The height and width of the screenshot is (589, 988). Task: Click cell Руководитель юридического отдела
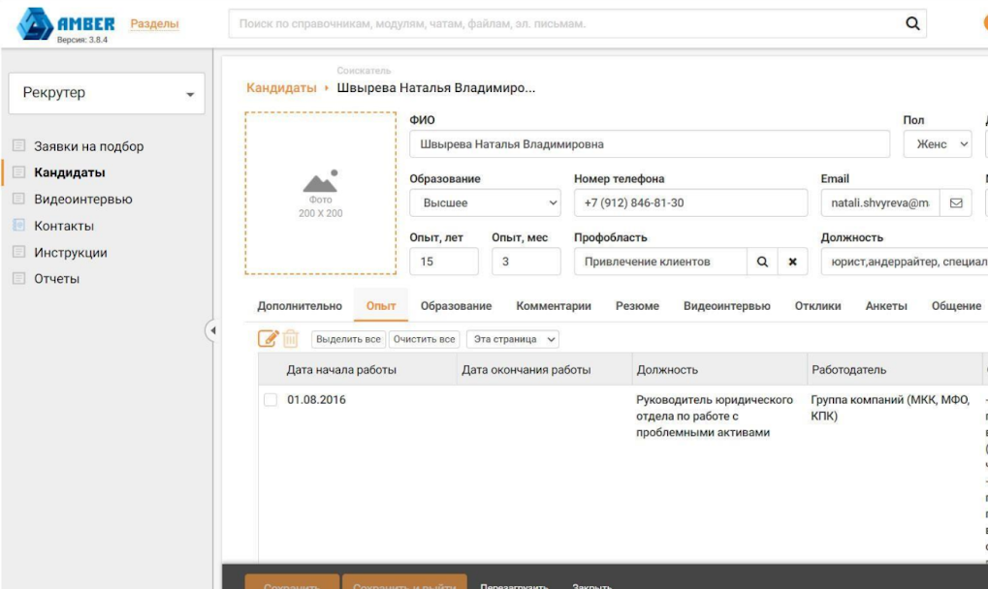point(715,416)
